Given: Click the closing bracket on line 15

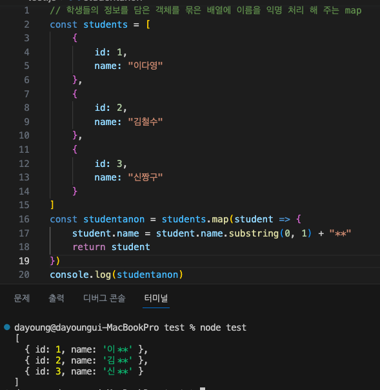Looking at the screenshot, I should pyautogui.click(x=52, y=205).
